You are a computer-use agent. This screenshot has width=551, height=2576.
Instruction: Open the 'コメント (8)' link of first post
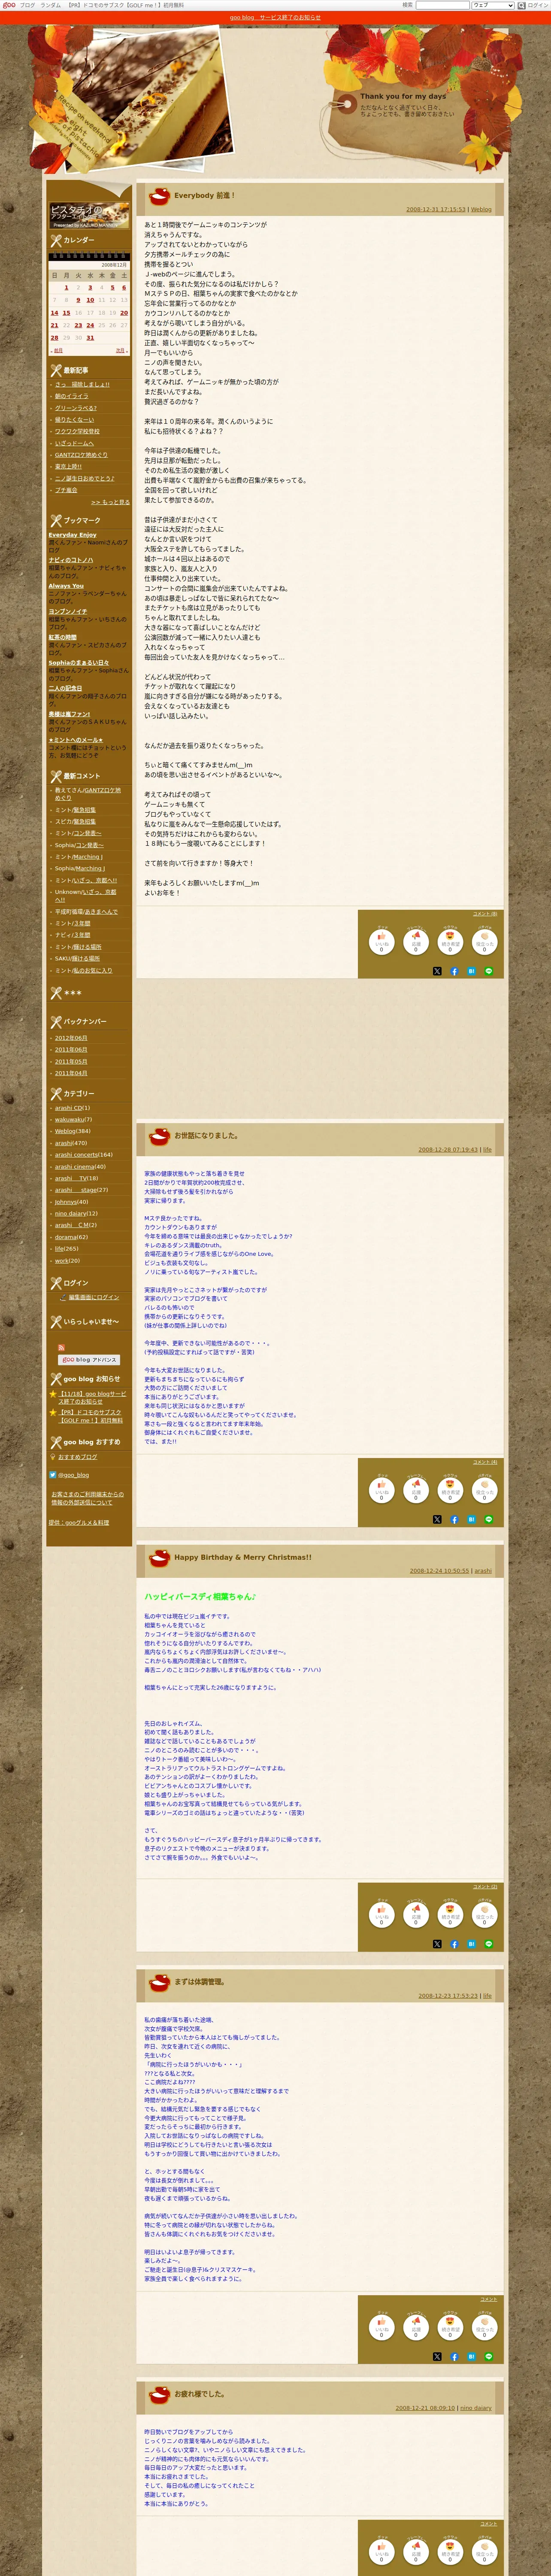(485, 914)
